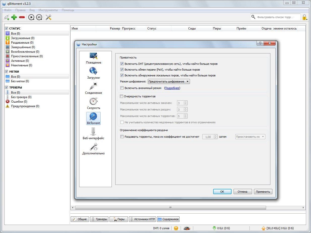Enable Включить анонимный режим checkbox

point(122,88)
